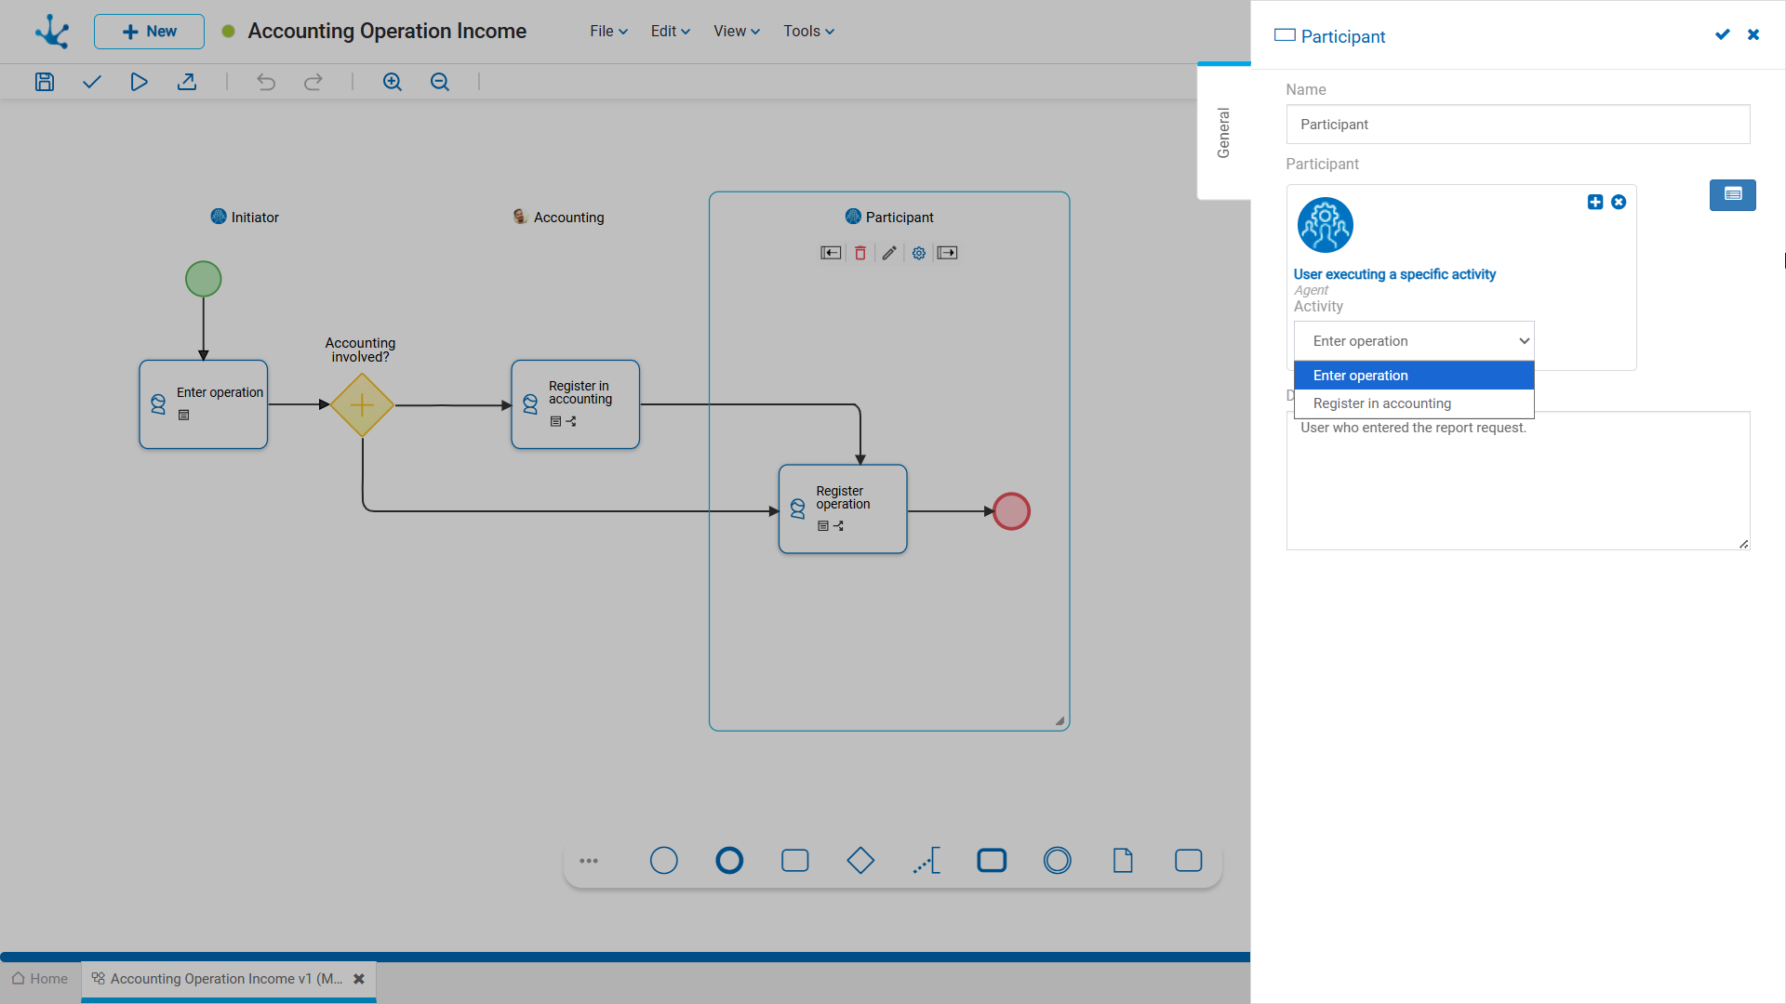Click the zoom out magnifier icon
Screen dimensions: 1786x1004
pos(440,82)
